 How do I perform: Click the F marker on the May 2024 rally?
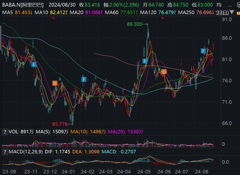click(145, 61)
